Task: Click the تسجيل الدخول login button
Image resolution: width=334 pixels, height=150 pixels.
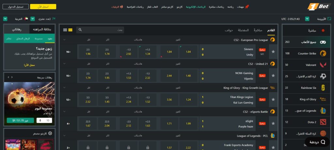Action: [16, 6]
